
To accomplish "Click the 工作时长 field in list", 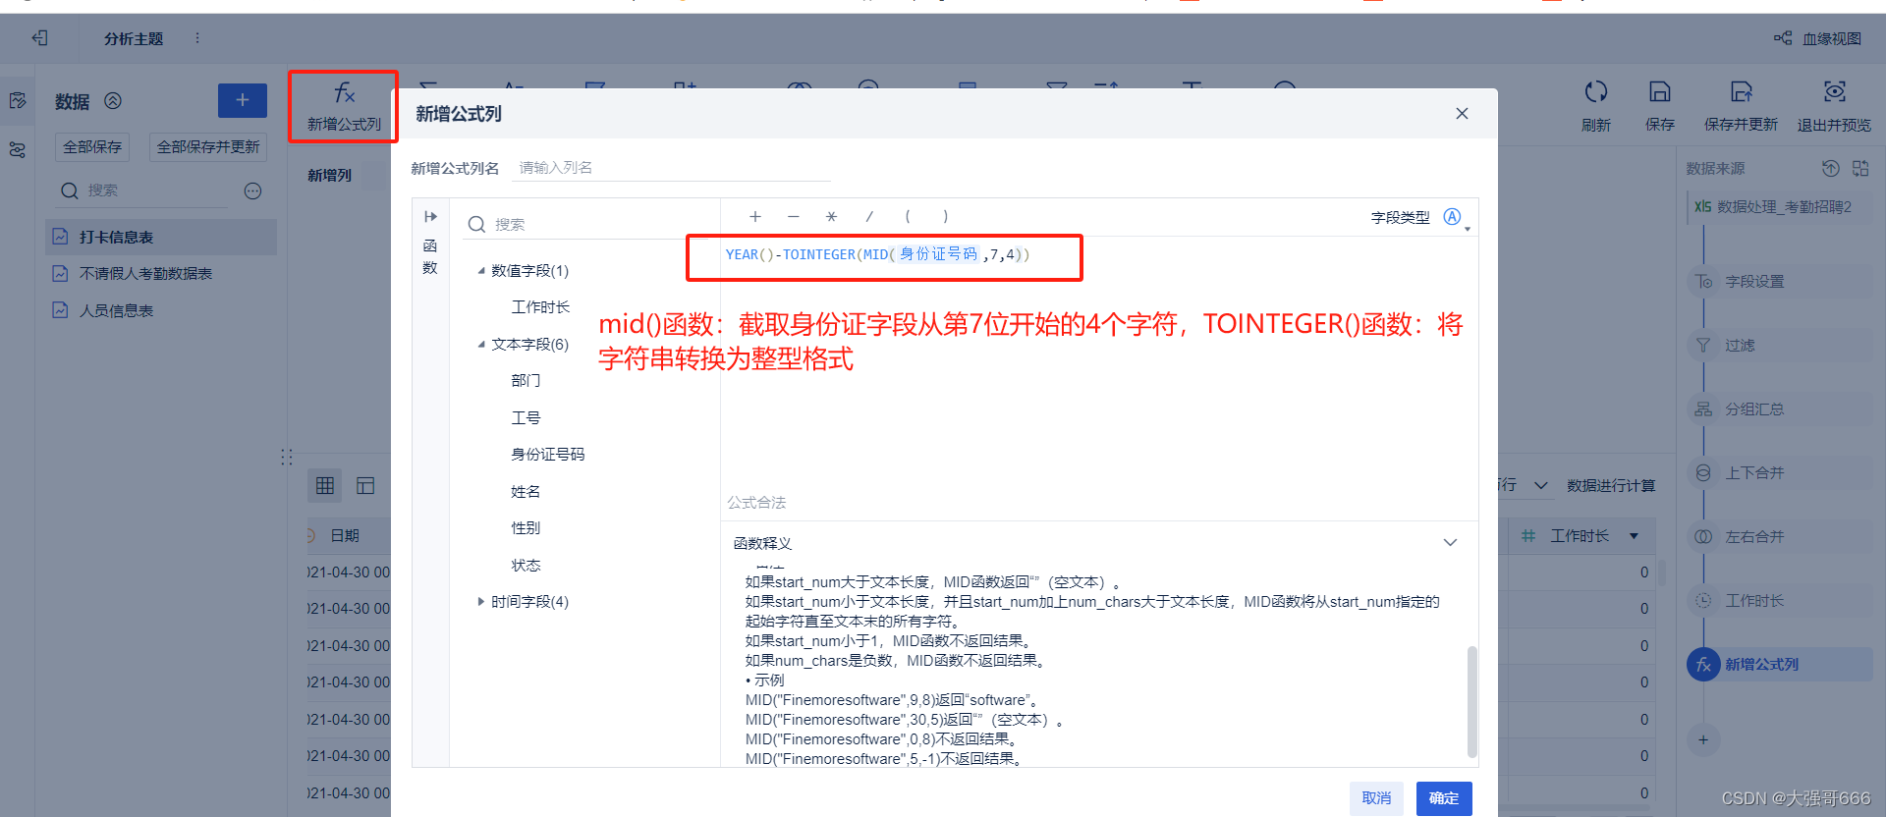I will (540, 307).
